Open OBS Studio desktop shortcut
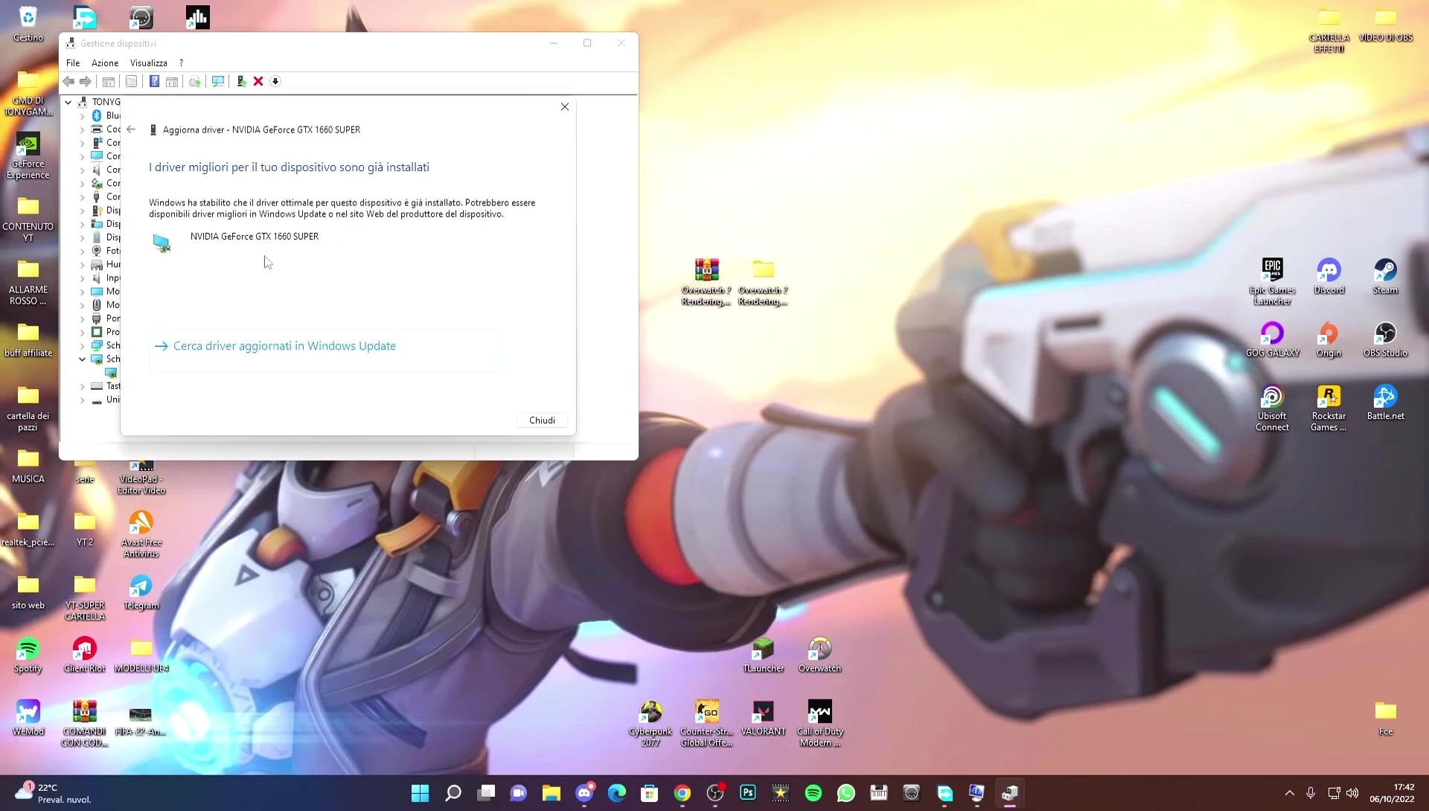 (x=1385, y=339)
